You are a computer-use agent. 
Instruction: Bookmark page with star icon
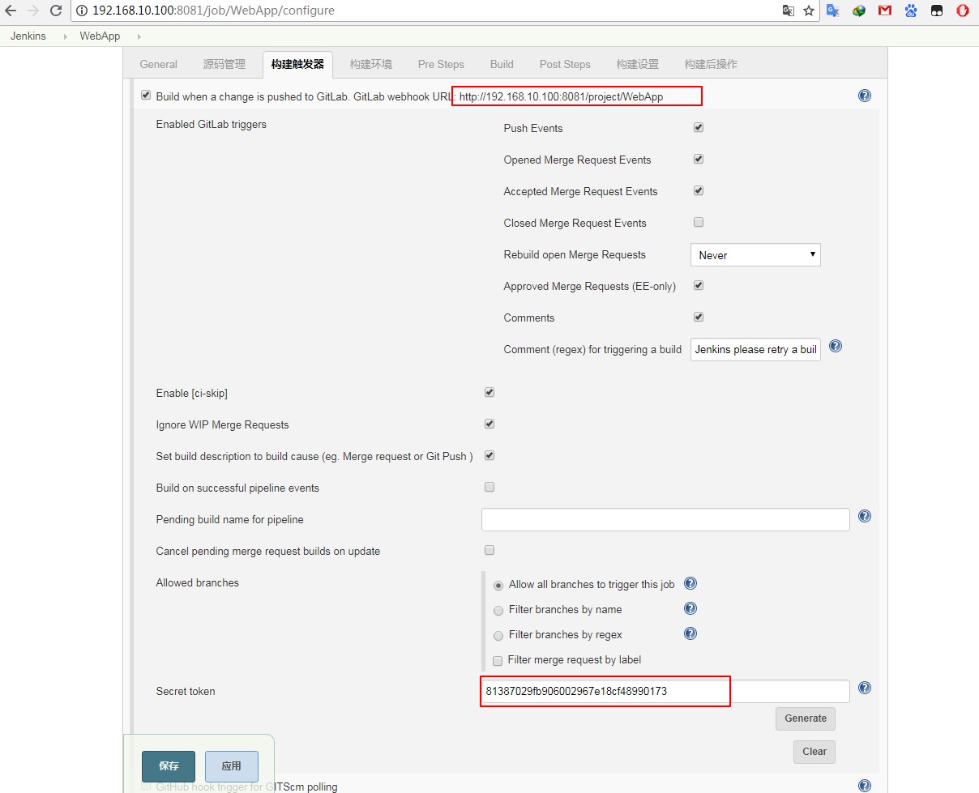(x=808, y=11)
